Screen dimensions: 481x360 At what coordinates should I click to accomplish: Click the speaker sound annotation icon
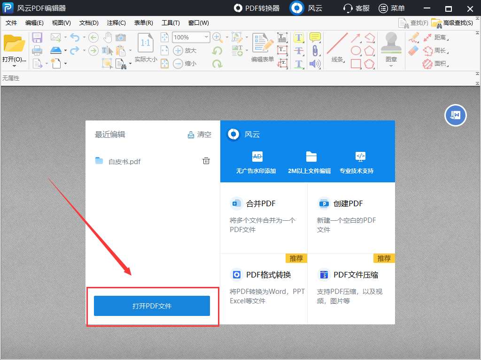click(315, 64)
